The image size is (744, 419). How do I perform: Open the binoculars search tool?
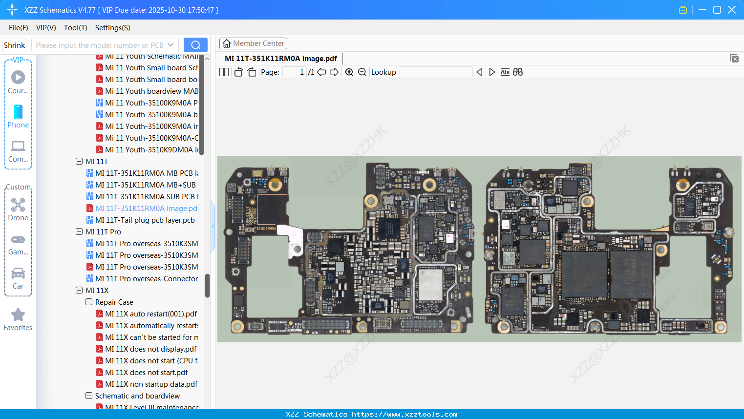(517, 72)
